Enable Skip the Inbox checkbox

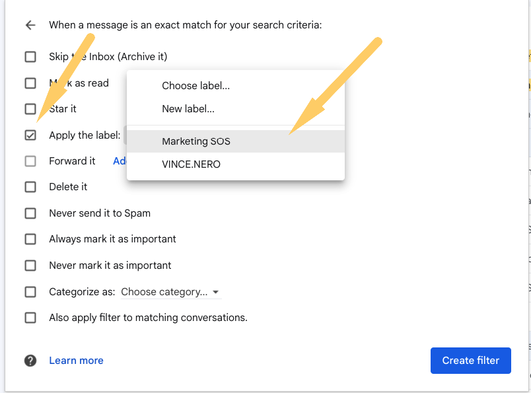click(x=30, y=57)
